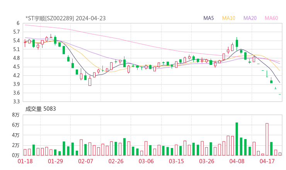Click the volume axis label 4万

16,135
